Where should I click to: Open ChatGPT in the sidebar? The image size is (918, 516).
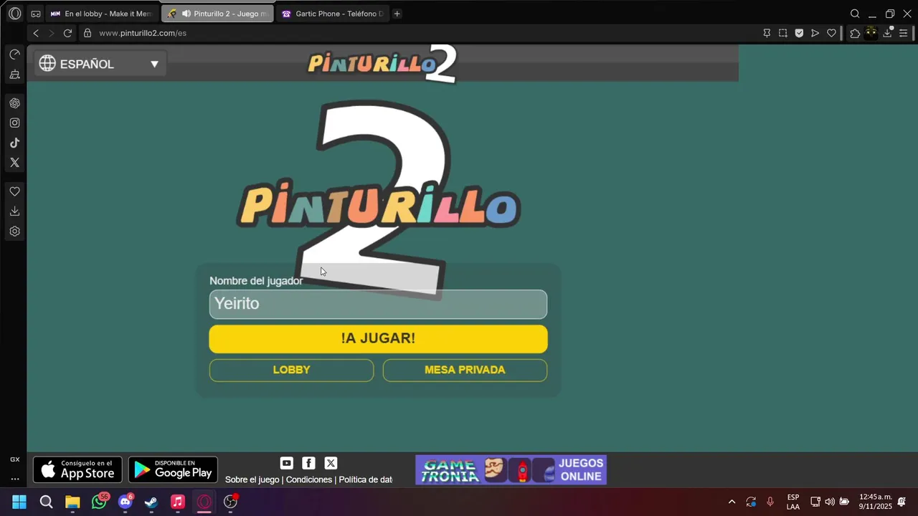[14, 103]
